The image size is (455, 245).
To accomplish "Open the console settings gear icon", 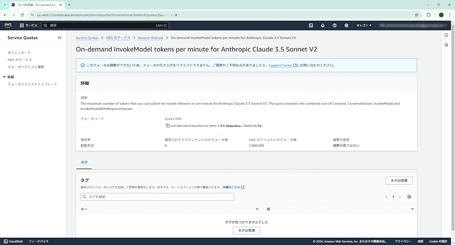I will tap(346, 25).
